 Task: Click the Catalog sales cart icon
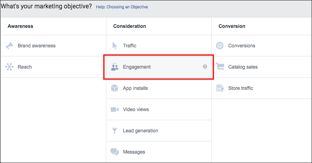point(220,67)
